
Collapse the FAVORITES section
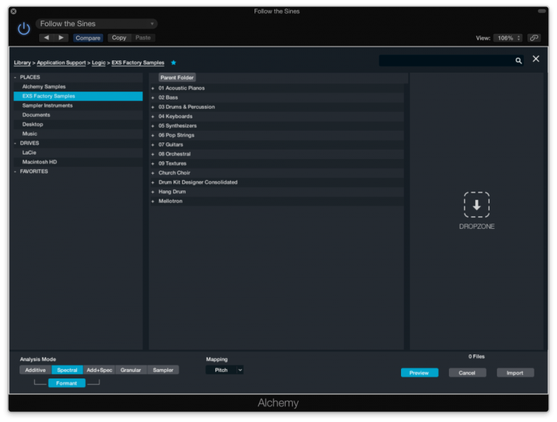pos(15,171)
